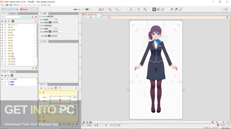Viewport: 231px width, 129px height.
Task: Toggle all locks via Parts header lock icon
Action: [5, 21]
